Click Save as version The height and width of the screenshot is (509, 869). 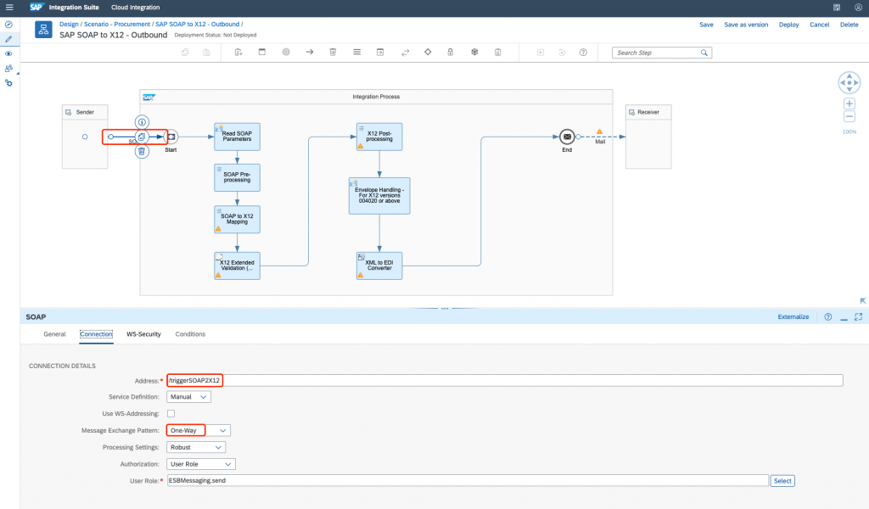click(x=746, y=25)
